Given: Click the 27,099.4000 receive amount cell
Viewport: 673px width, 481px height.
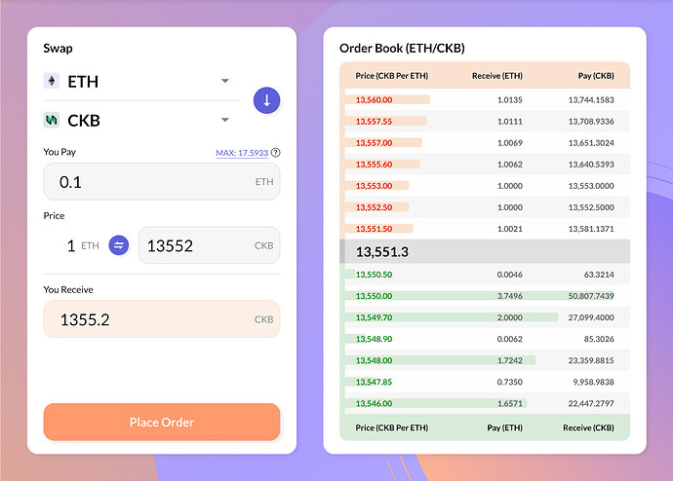Looking at the screenshot, I should [591, 317].
